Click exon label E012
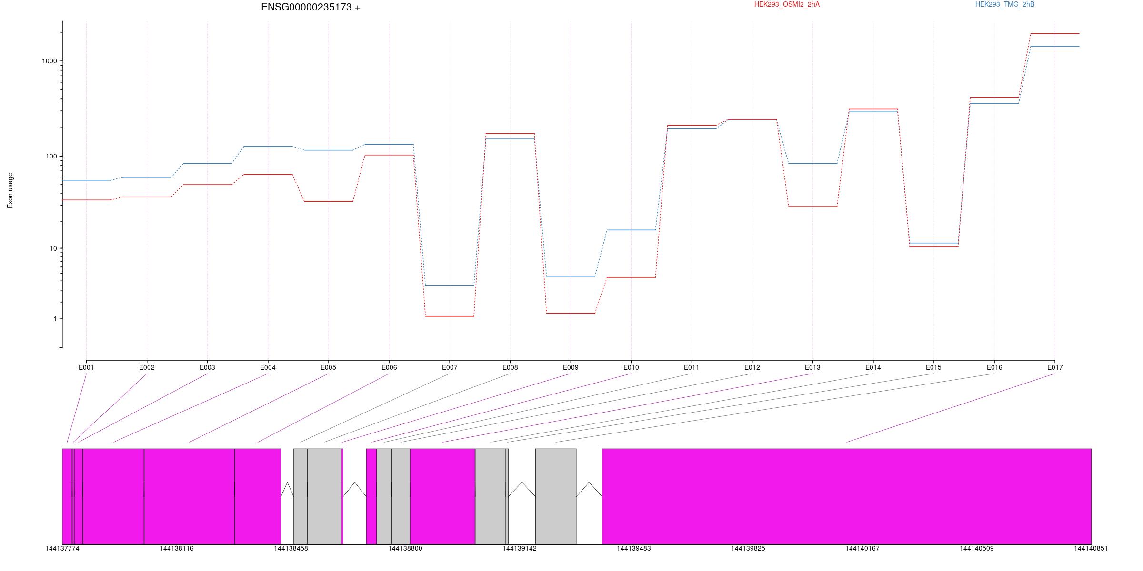 coord(752,367)
